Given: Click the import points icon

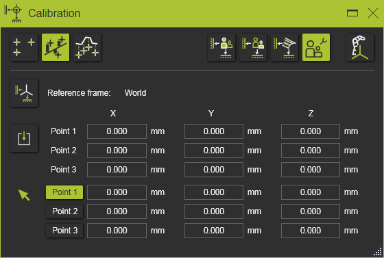Looking at the screenshot, I should pyautogui.click(x=24, y=138).
